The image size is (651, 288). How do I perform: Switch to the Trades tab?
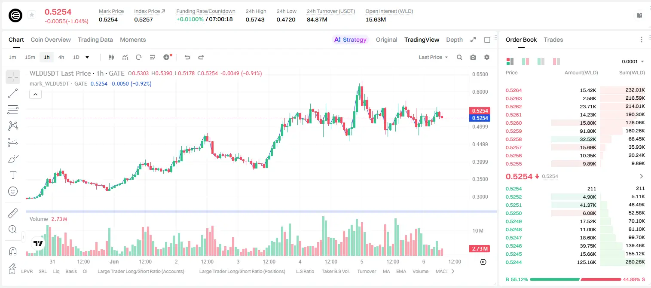pyautogui.click(x=553, y=40)
